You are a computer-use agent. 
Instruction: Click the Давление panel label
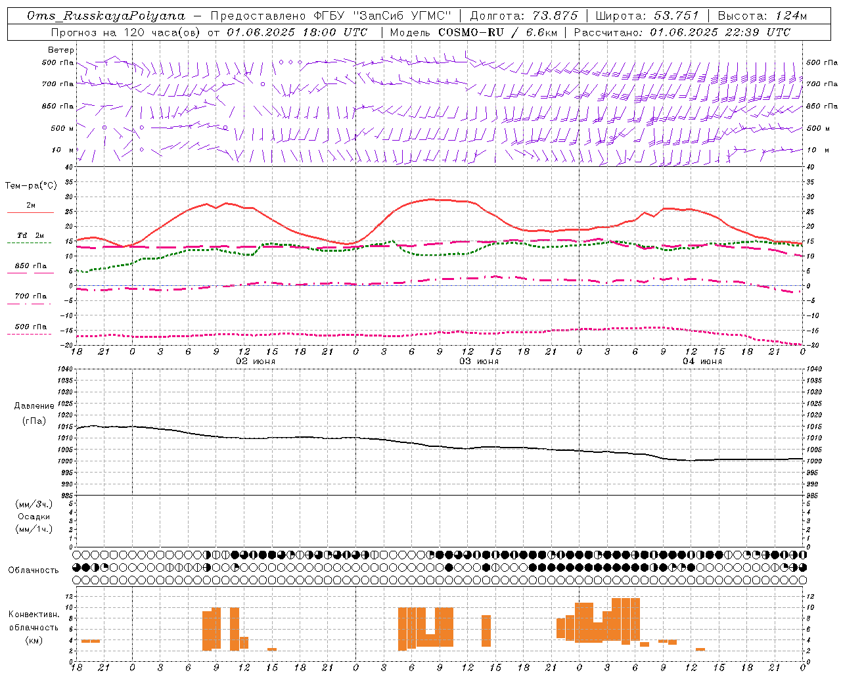click(x=34, y=406)
